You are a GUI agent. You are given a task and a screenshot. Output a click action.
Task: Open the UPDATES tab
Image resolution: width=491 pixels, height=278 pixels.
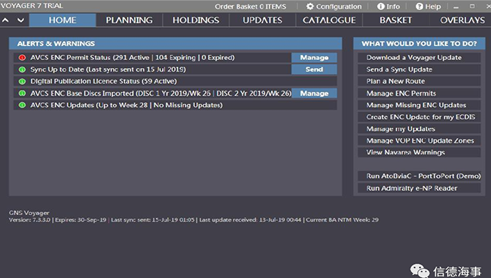tap(262, 20)
